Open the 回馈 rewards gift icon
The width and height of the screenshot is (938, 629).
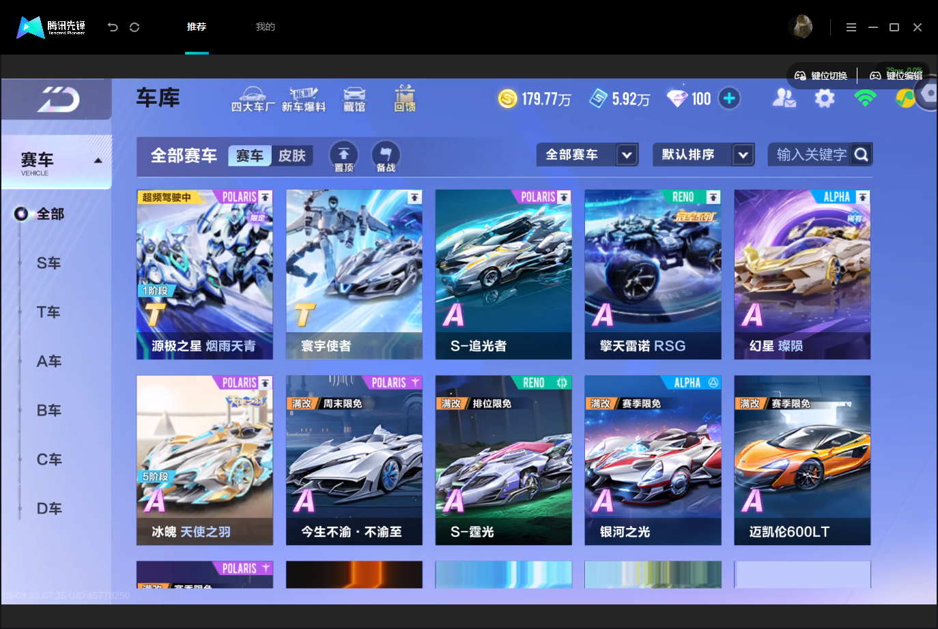pos(405,99)
